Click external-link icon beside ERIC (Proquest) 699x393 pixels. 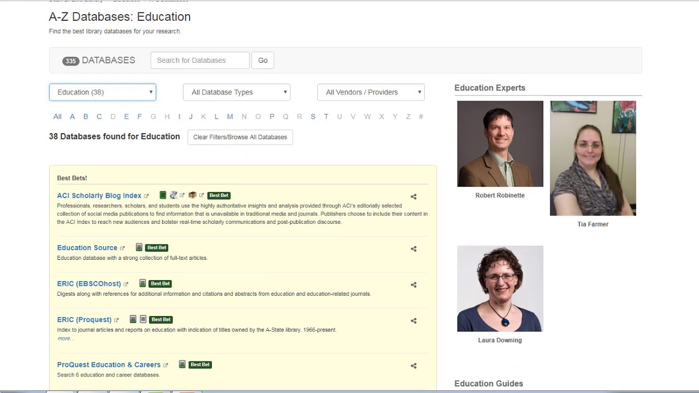[x=116, y=320]
